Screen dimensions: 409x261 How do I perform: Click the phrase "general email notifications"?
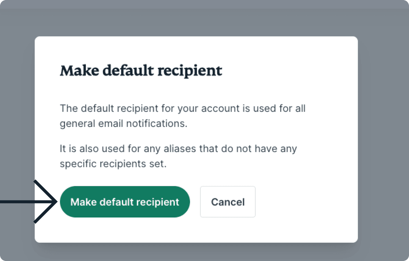(x=123, y=124)
